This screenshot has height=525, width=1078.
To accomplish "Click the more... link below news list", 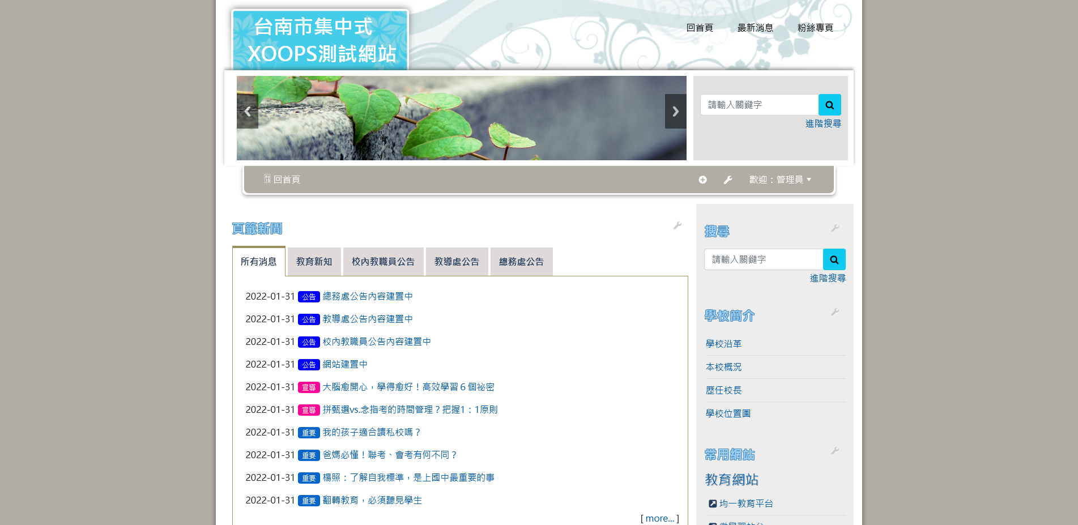I will pyautogui.click(x=659, y=518).
